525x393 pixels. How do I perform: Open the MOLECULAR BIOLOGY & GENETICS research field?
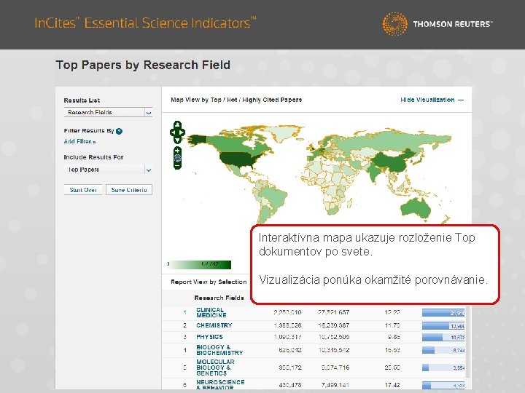click(x=215, y=368)
